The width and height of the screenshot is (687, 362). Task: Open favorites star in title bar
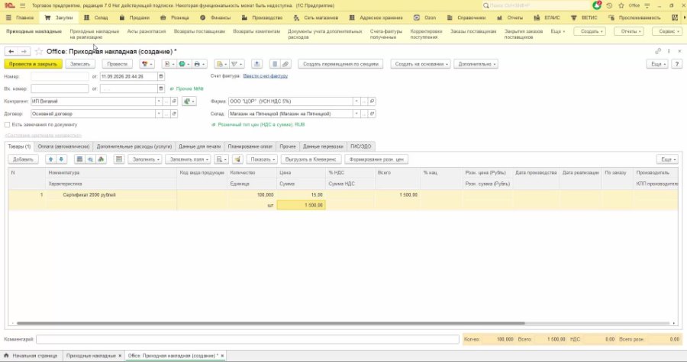coord(621,5)
